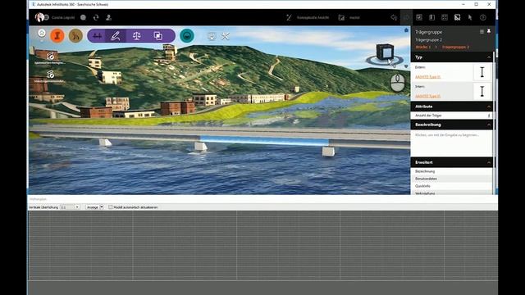
Task: Select the arrow pointer tool in top bar
Action: click(x=470, y=17)
